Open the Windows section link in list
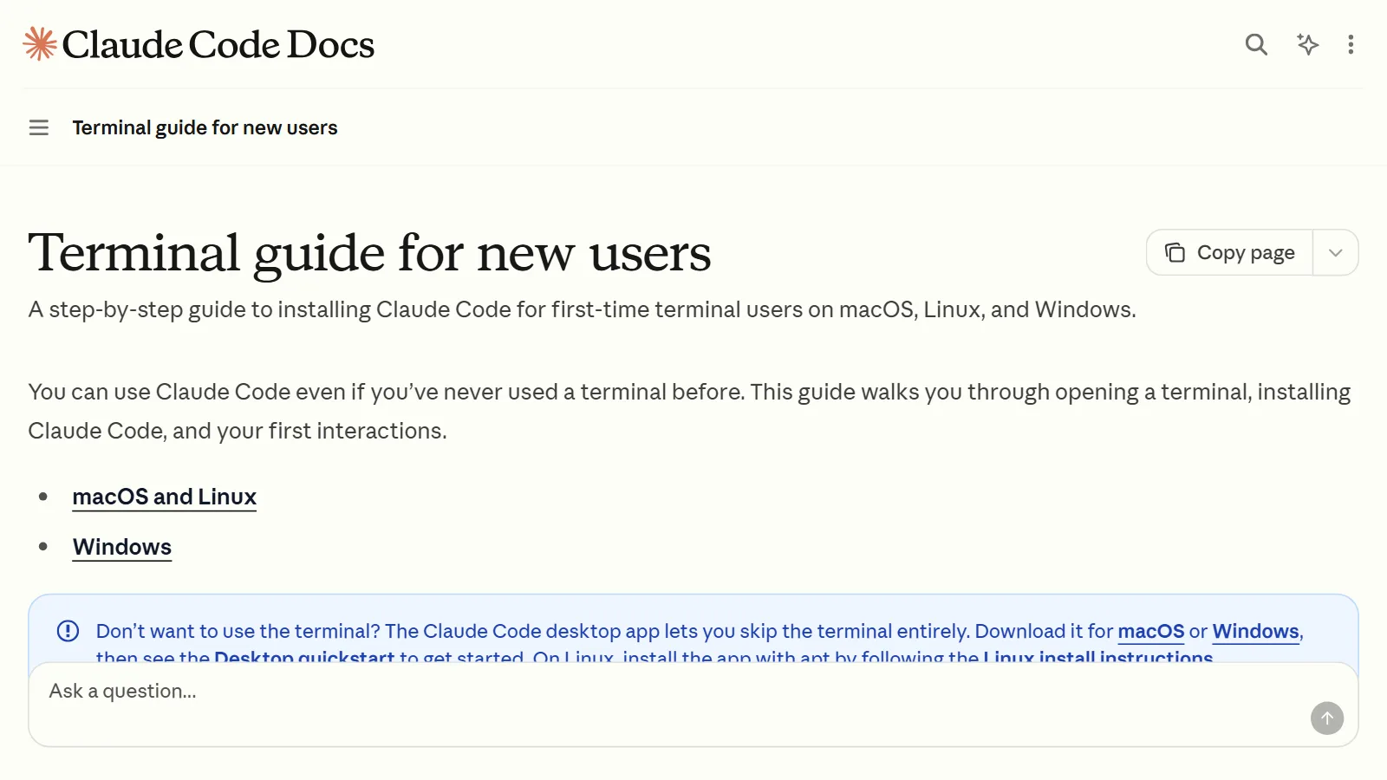1387x780 pixels. pyautogui.click(x=122, y=547)
